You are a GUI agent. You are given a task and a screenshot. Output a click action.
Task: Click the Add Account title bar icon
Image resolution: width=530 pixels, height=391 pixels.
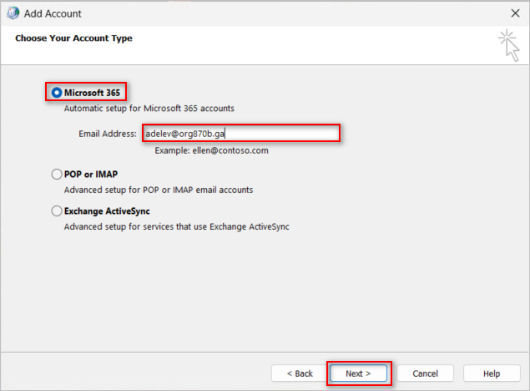pos(13,13)
